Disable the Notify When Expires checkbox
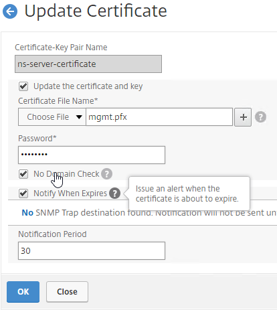The width and height of the screenshot is (277, 310). (23, 193)
